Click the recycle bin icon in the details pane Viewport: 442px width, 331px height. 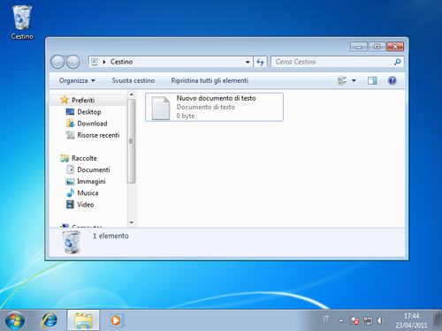(x=72, y=242)
